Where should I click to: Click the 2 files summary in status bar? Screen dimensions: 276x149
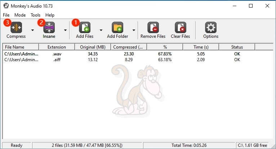(x=87, y=145)
